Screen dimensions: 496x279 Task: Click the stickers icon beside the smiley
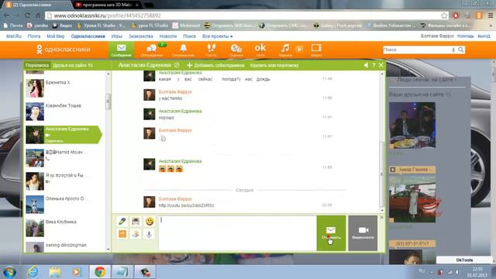tap(136, 221)
